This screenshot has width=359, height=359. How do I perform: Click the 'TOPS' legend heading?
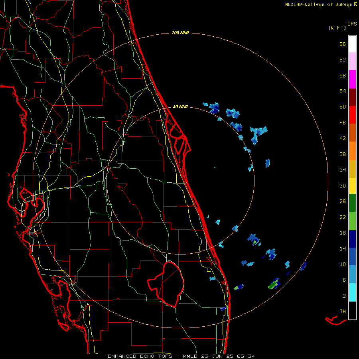coord(351,24)
